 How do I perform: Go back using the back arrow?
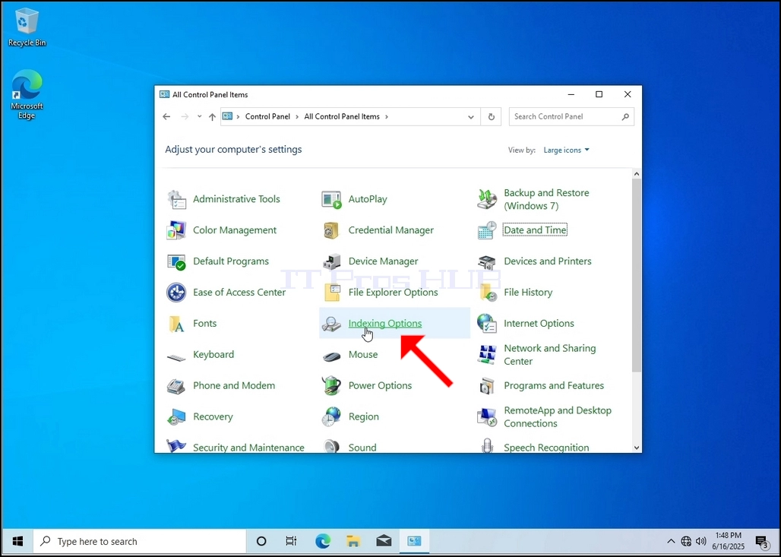(166, 116)
